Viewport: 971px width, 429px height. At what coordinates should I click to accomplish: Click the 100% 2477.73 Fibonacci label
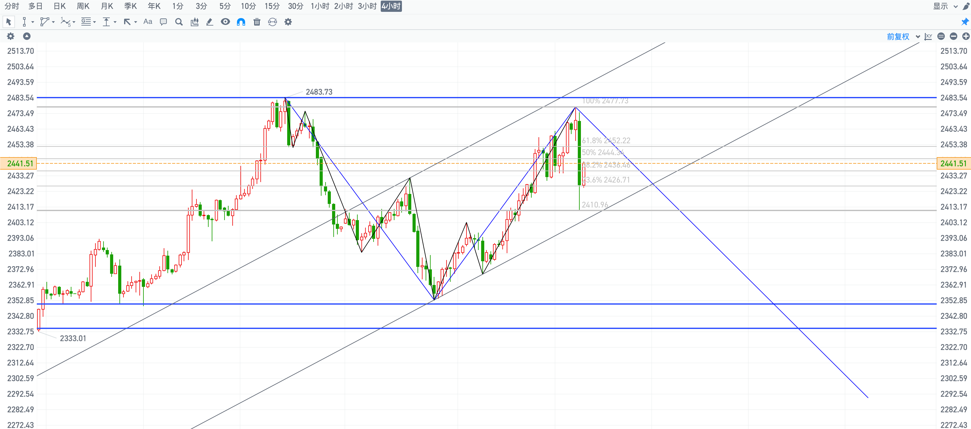point(605,101)
